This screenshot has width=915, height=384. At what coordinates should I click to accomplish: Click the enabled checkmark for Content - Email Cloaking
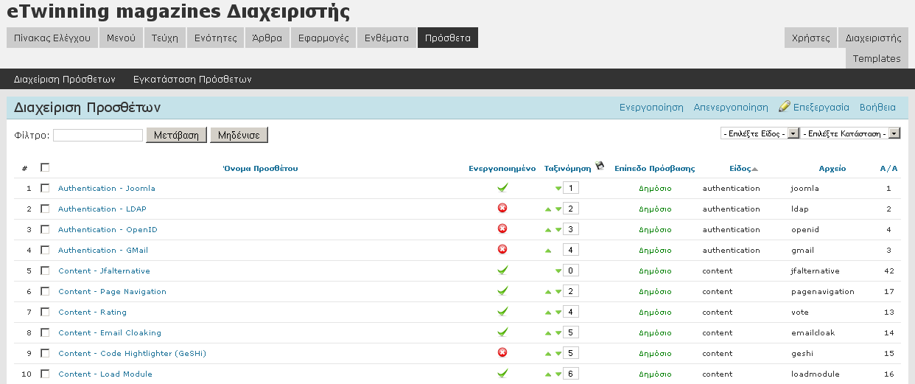[x=502, y=332]
